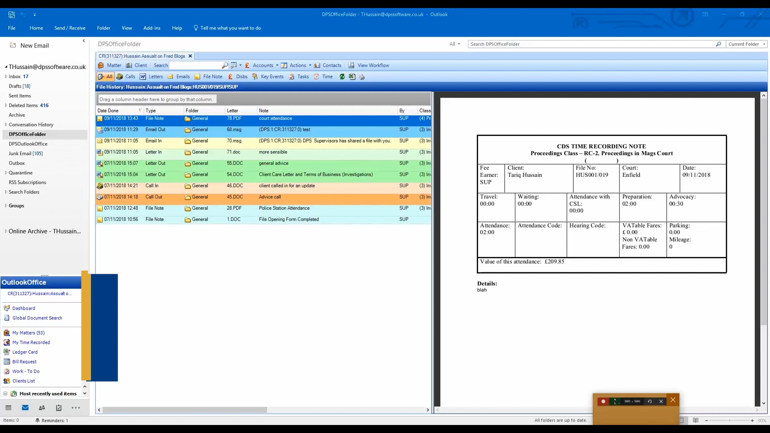This screenshot has height=433, width=770.
Task: Click the Search DPSOfficeFolder field
Action: tap(592, 44)
